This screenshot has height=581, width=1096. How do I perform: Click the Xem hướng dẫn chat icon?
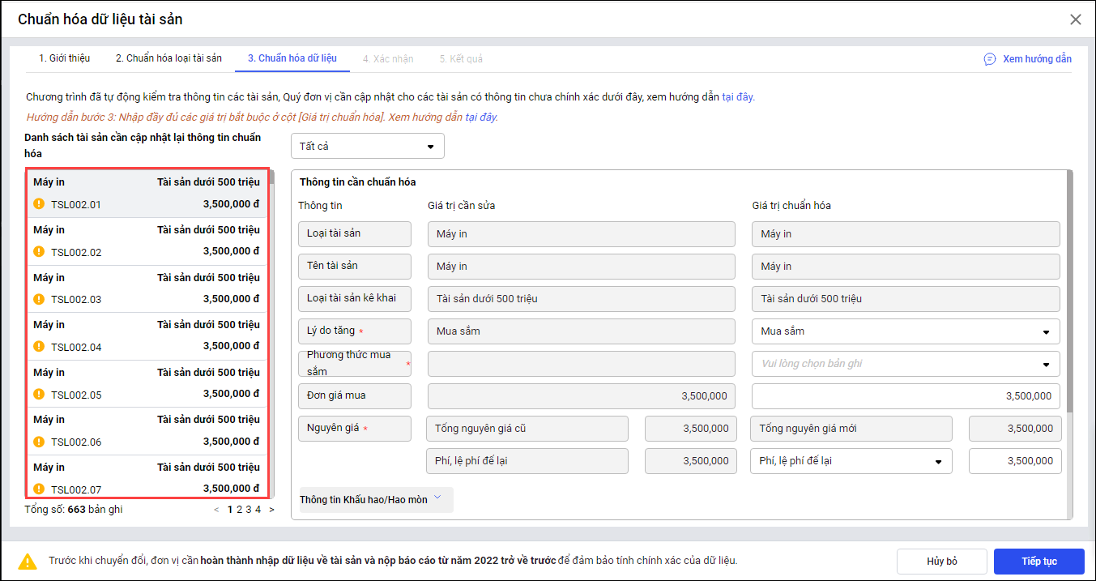(x=989, y=59)
